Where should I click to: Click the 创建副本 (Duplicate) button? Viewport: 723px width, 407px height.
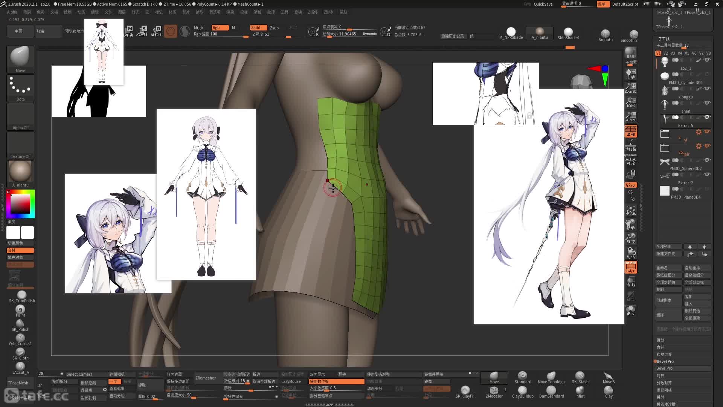coord(669,300)
